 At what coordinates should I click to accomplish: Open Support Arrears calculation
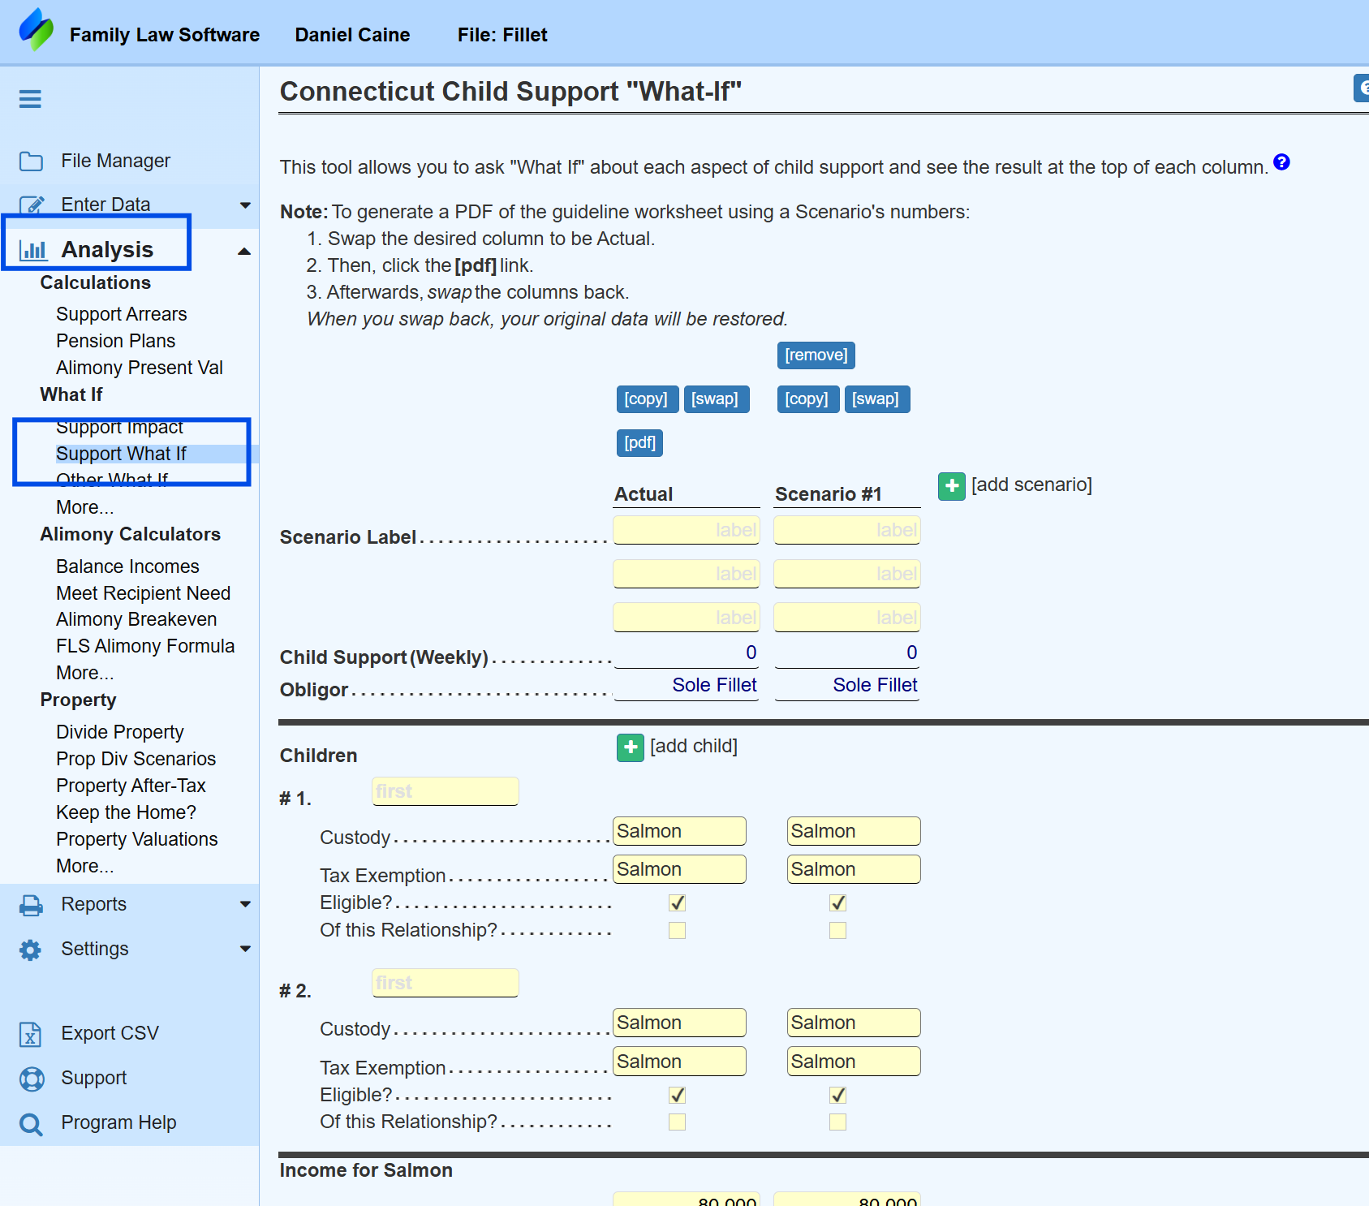[x=121, y=314]
